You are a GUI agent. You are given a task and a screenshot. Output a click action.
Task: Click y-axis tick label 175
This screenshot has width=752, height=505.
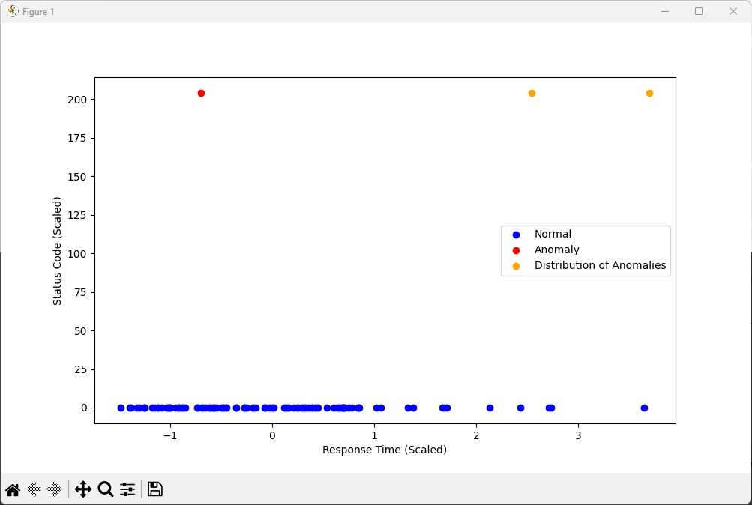[77, 138]
